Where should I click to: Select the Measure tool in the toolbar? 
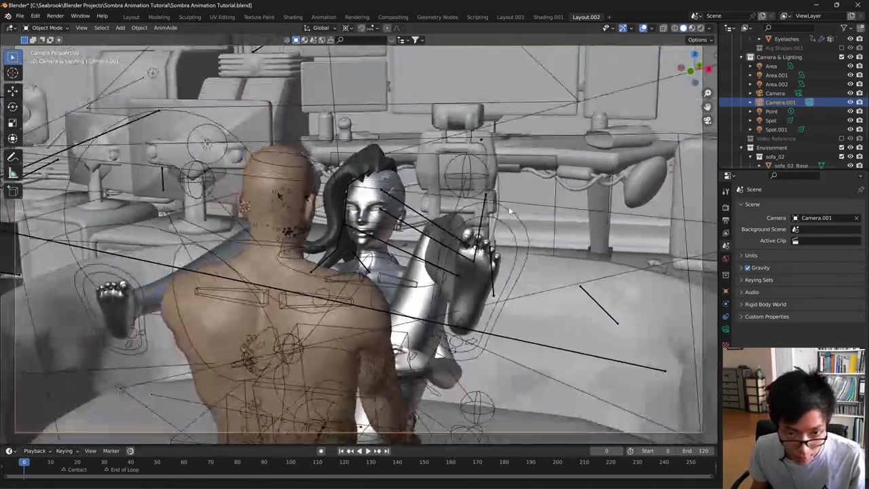pos(12,174)
